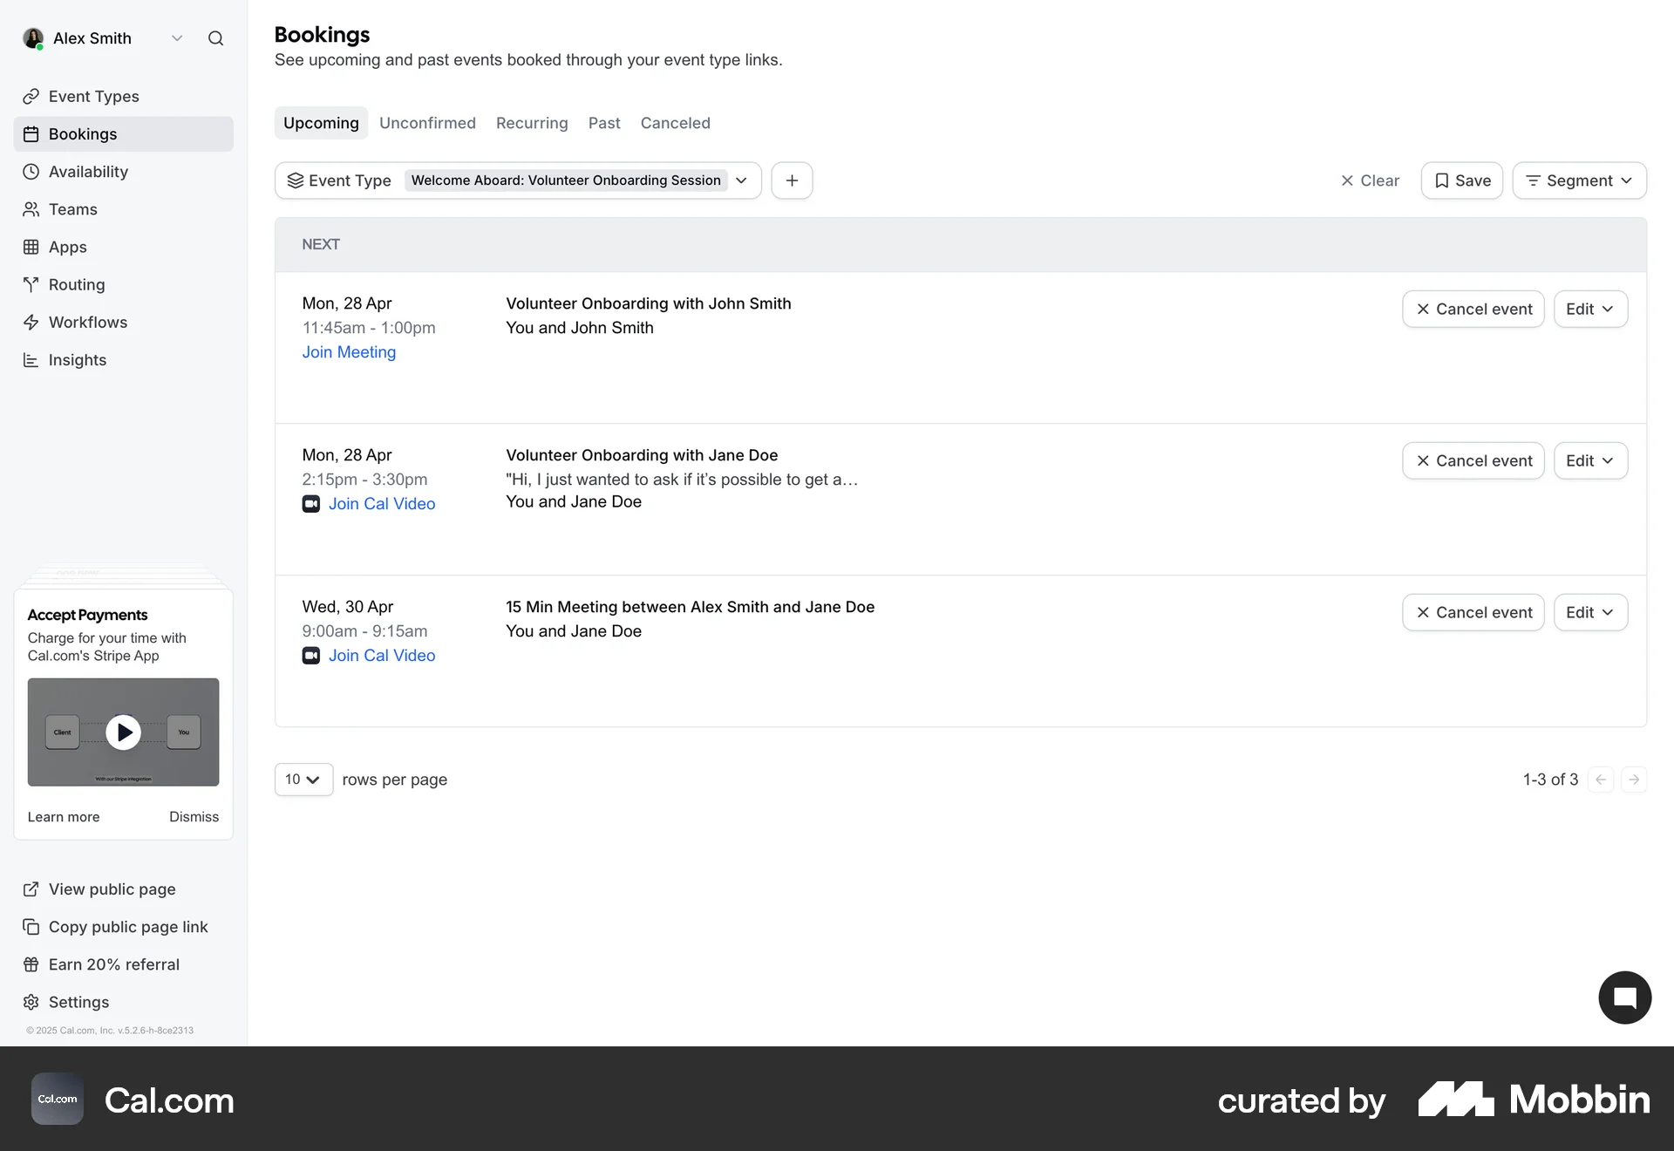Play the Accept Payments promo video
This screenshot has height=1151, width=1674.
[x=123, y=732]
